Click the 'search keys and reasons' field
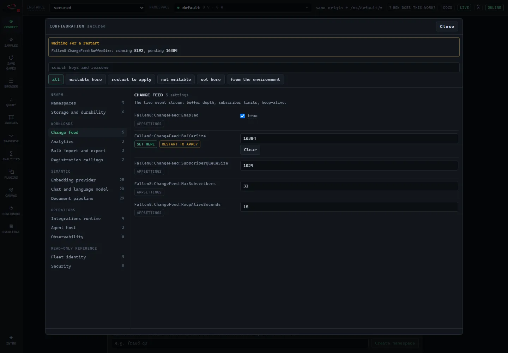The image size is (508, 353). pyautogui.click(x=254, y=67)
